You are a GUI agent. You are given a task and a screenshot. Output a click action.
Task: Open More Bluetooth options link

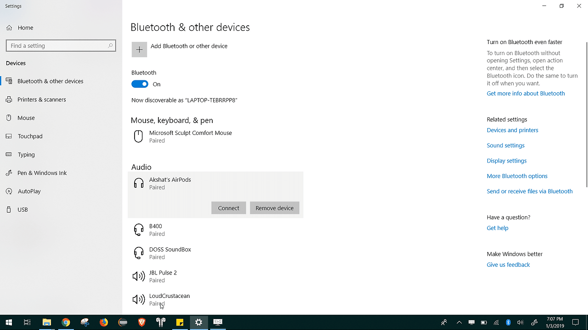(517, 176)
